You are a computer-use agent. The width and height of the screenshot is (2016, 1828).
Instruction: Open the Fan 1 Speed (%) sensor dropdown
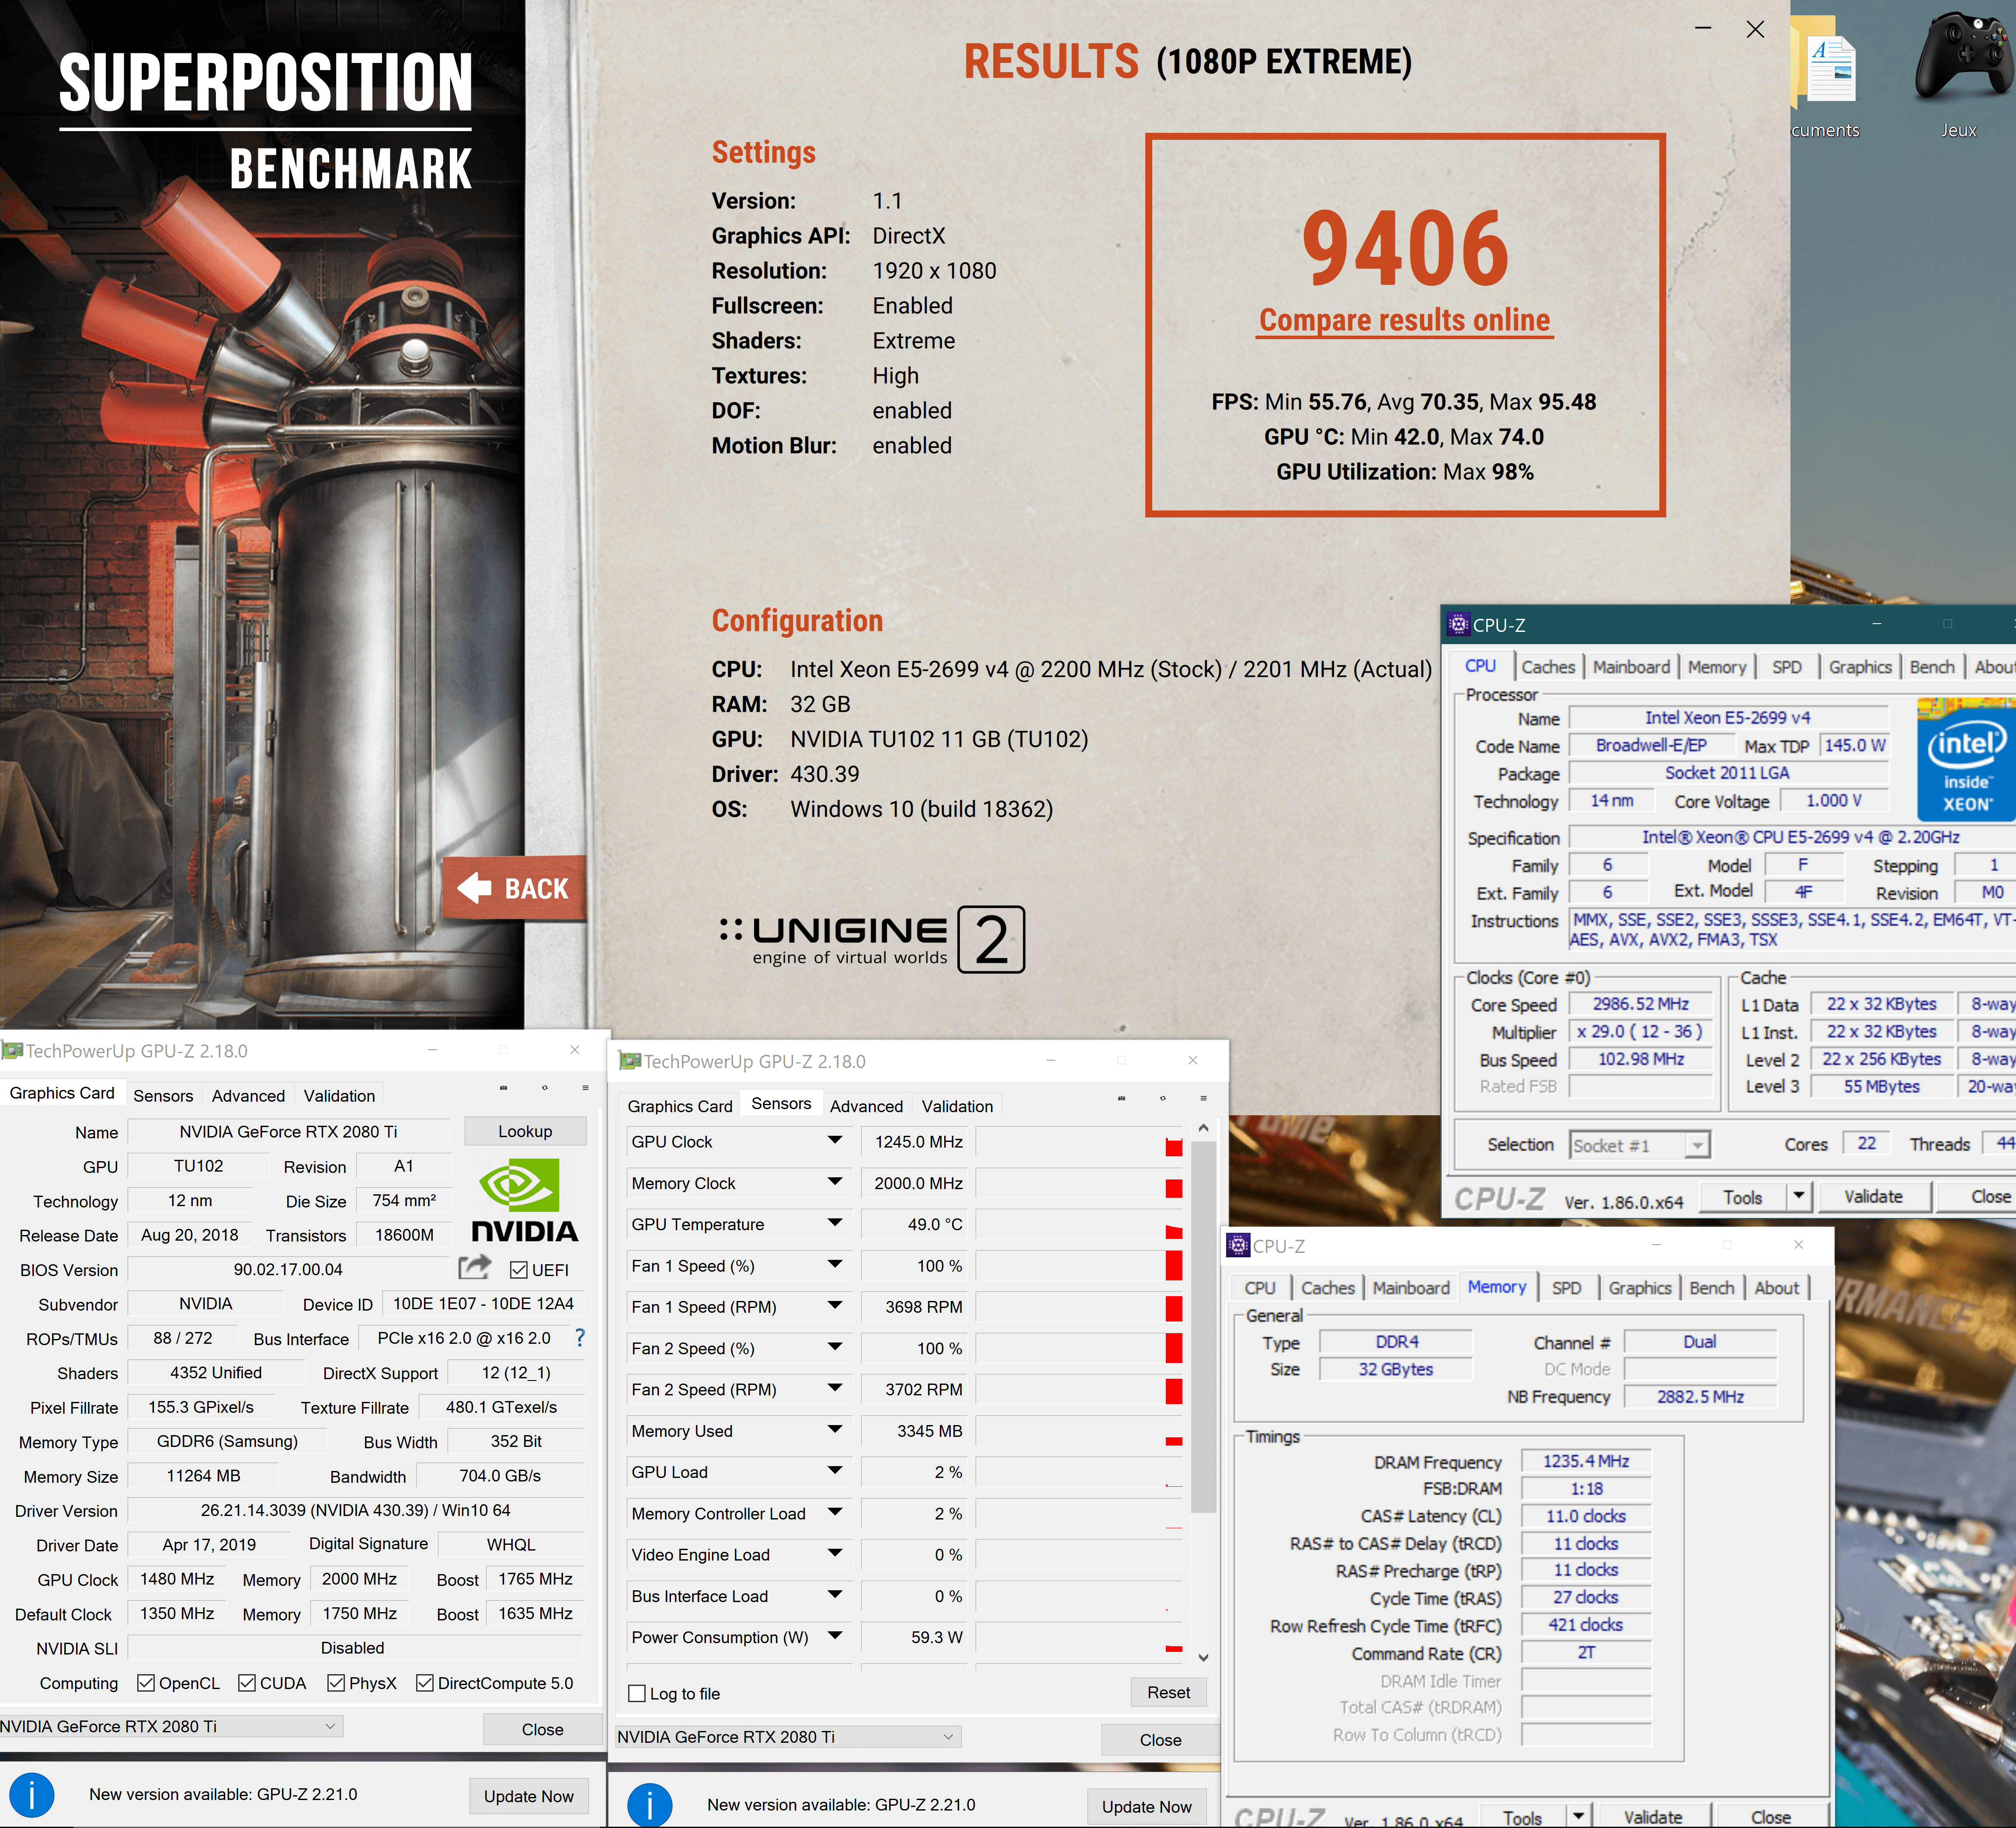[834, 1264]
